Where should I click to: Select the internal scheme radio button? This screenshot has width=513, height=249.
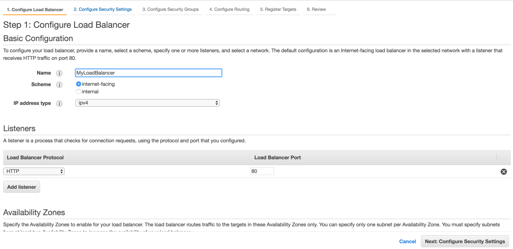(79, 91)
